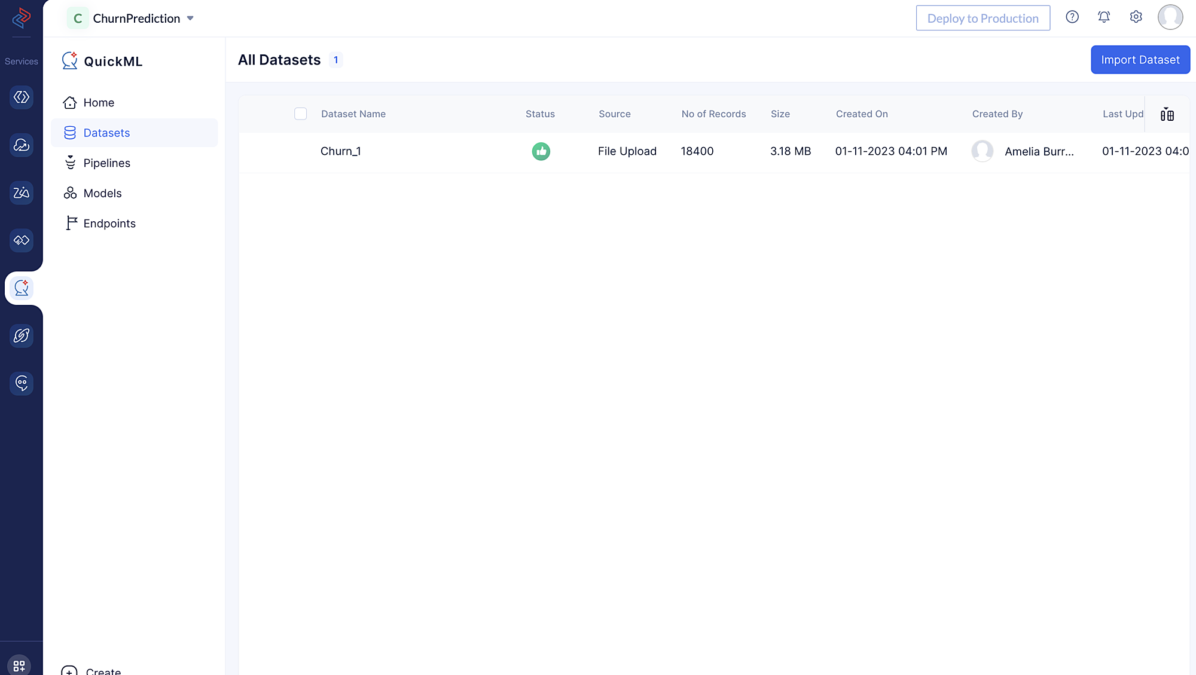
Task: Click the Deploy to Production button
Action: (x=983, y=17)
